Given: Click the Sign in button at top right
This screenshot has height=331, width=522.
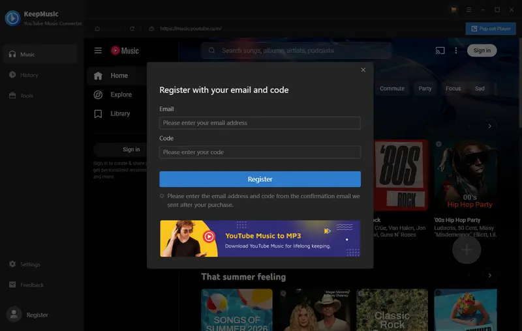Looking at the screenshot, I should tap(482, 51).
